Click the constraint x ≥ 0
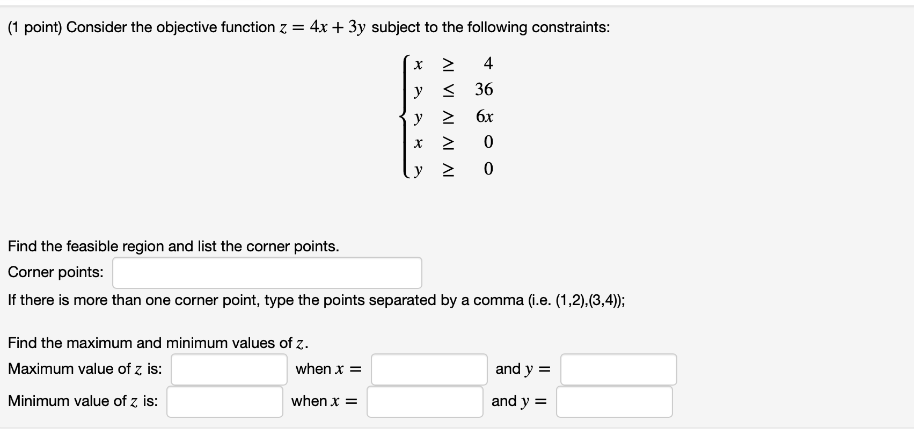The height and width of the screenshot is (435, 914). click(x=452, y=143)
